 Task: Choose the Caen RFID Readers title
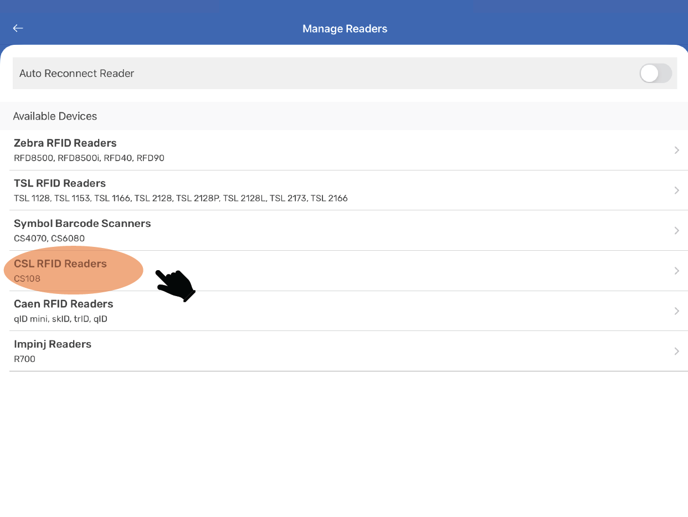tap(63, 304)
